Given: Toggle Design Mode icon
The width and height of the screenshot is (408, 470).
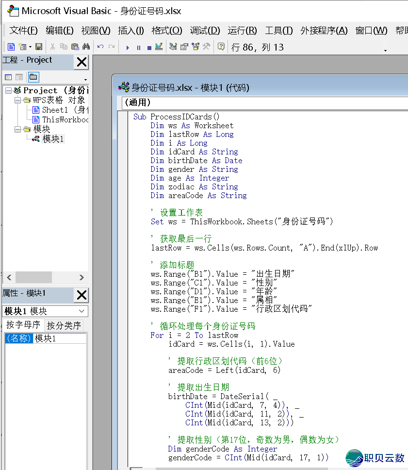Looking at the screenshot, I should (159, 47).
